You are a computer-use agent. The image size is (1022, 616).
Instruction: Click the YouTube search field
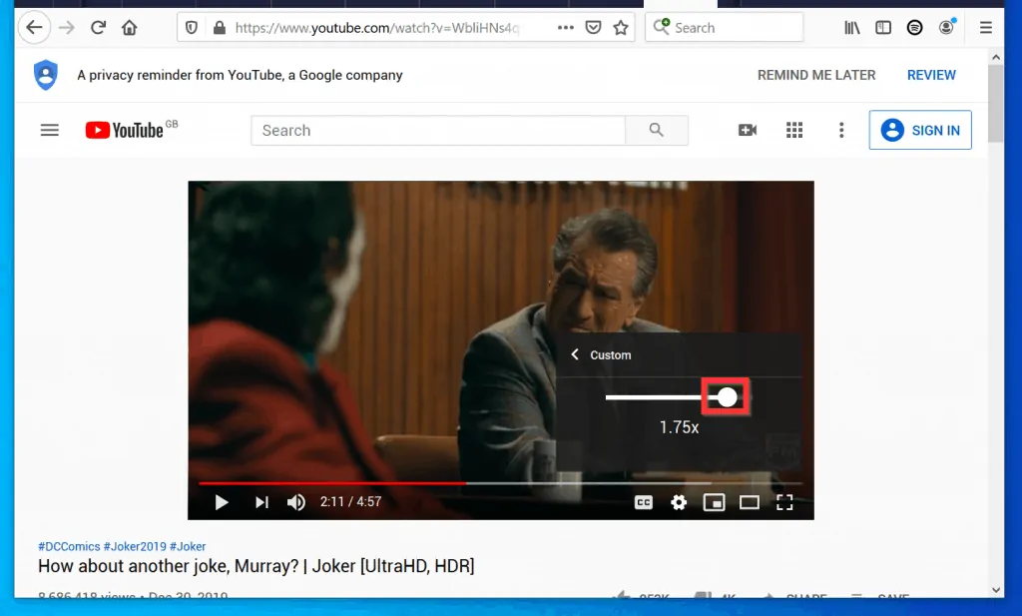(438, 131)
